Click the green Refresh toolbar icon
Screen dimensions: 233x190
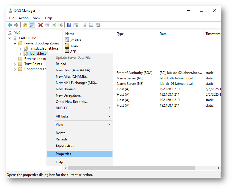coord(54,25)
